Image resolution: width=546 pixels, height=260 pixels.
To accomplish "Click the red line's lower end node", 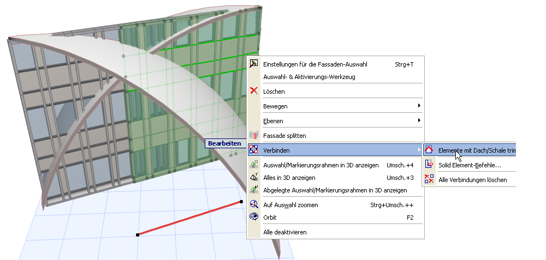I will point(138,235).
